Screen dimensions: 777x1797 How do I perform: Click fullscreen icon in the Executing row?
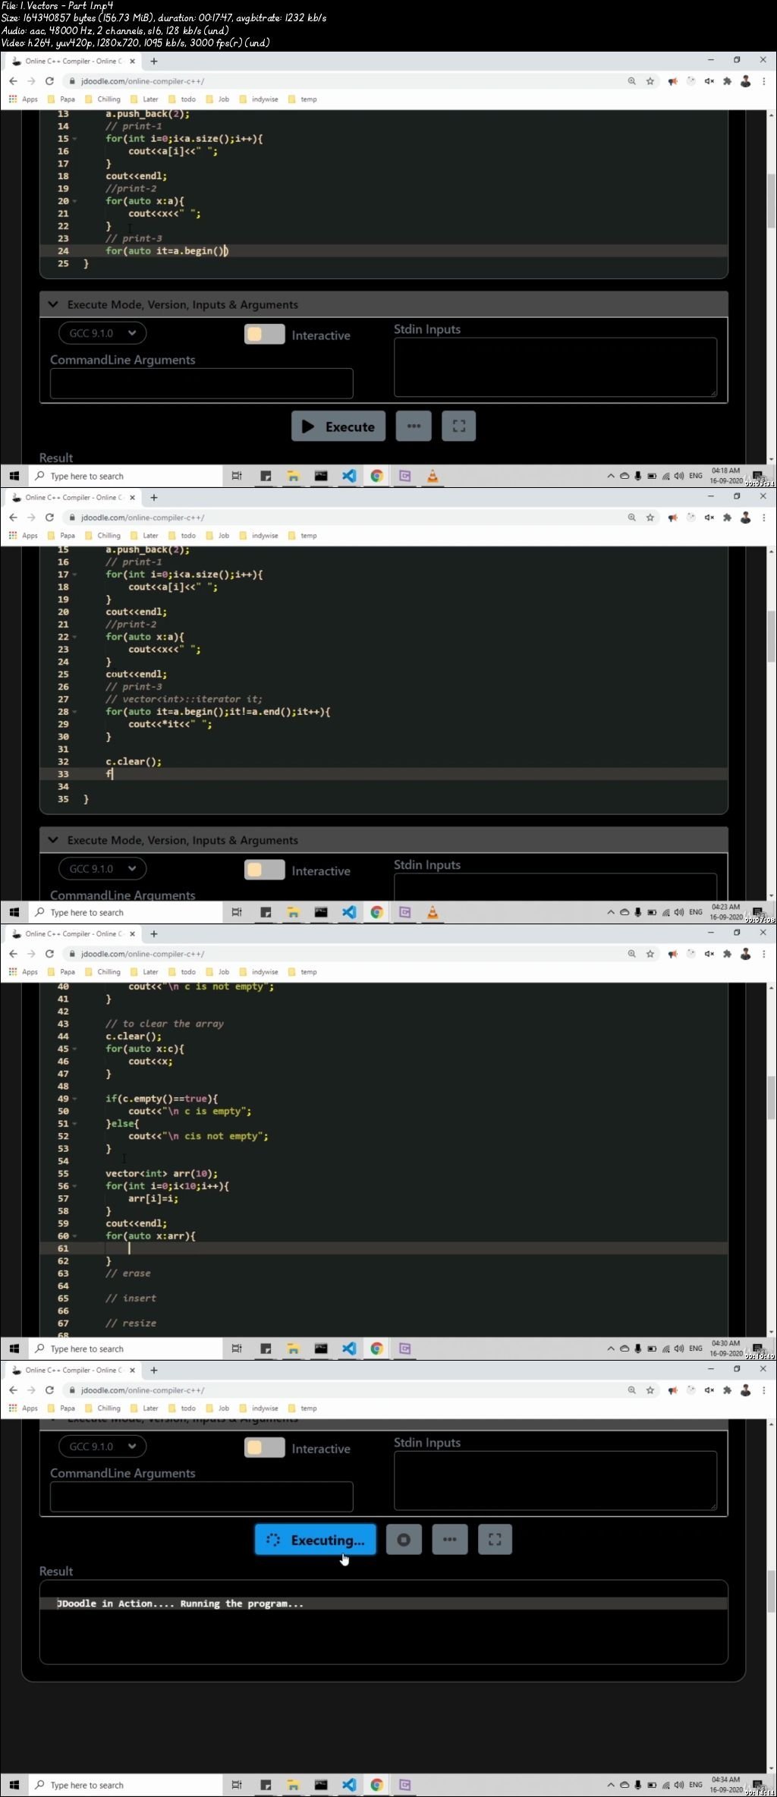click(x=495, y=1540)
